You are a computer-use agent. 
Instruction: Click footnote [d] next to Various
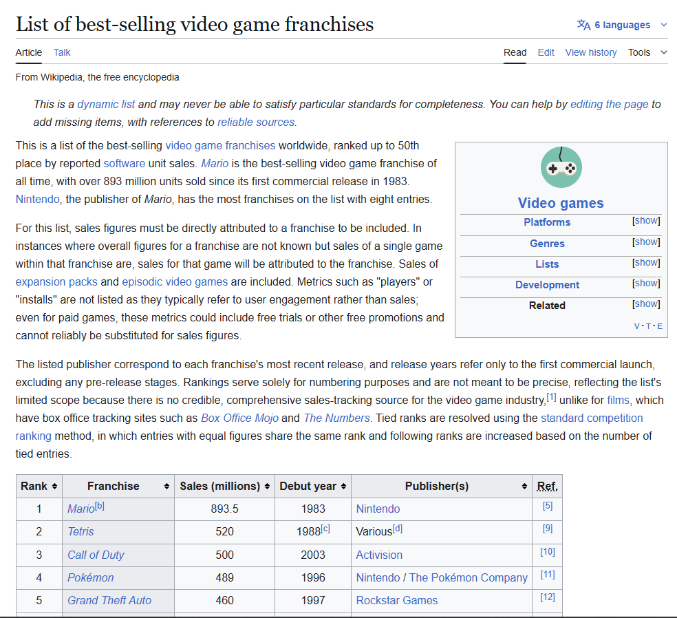(x=397, y=529)
